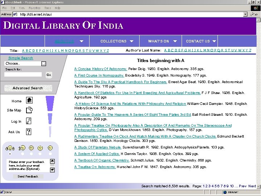Click the Prev page link
Image resolution: width=261 pixels, height=196 pixels.
243,186
